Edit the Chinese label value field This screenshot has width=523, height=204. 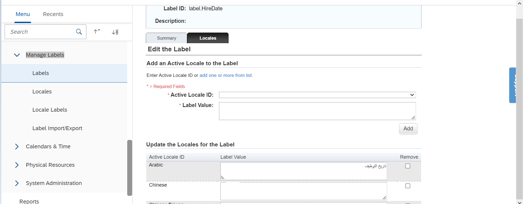304,191
